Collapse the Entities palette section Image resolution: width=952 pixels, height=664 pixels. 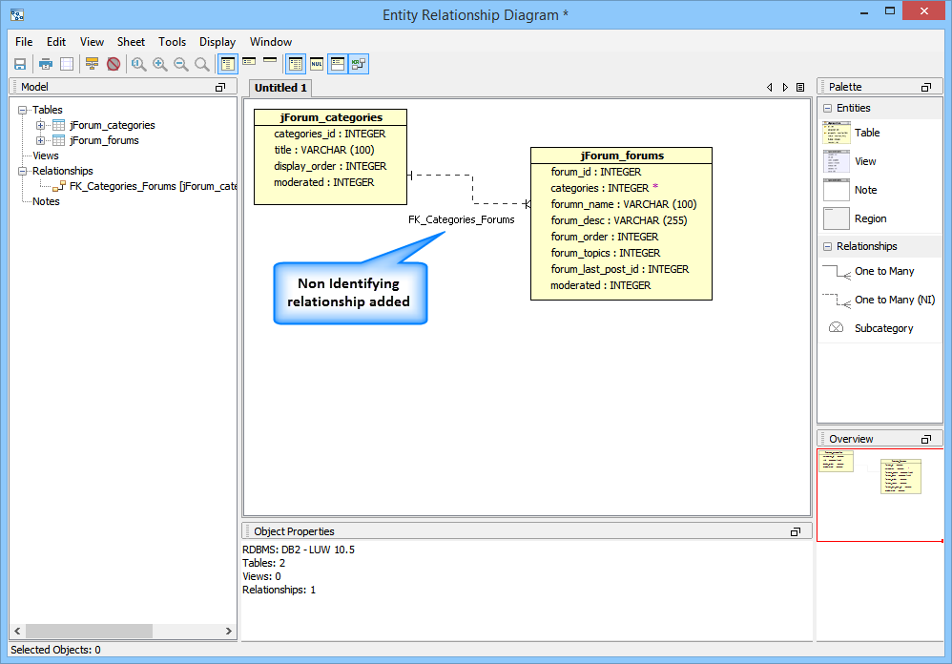tap(828, 108)
